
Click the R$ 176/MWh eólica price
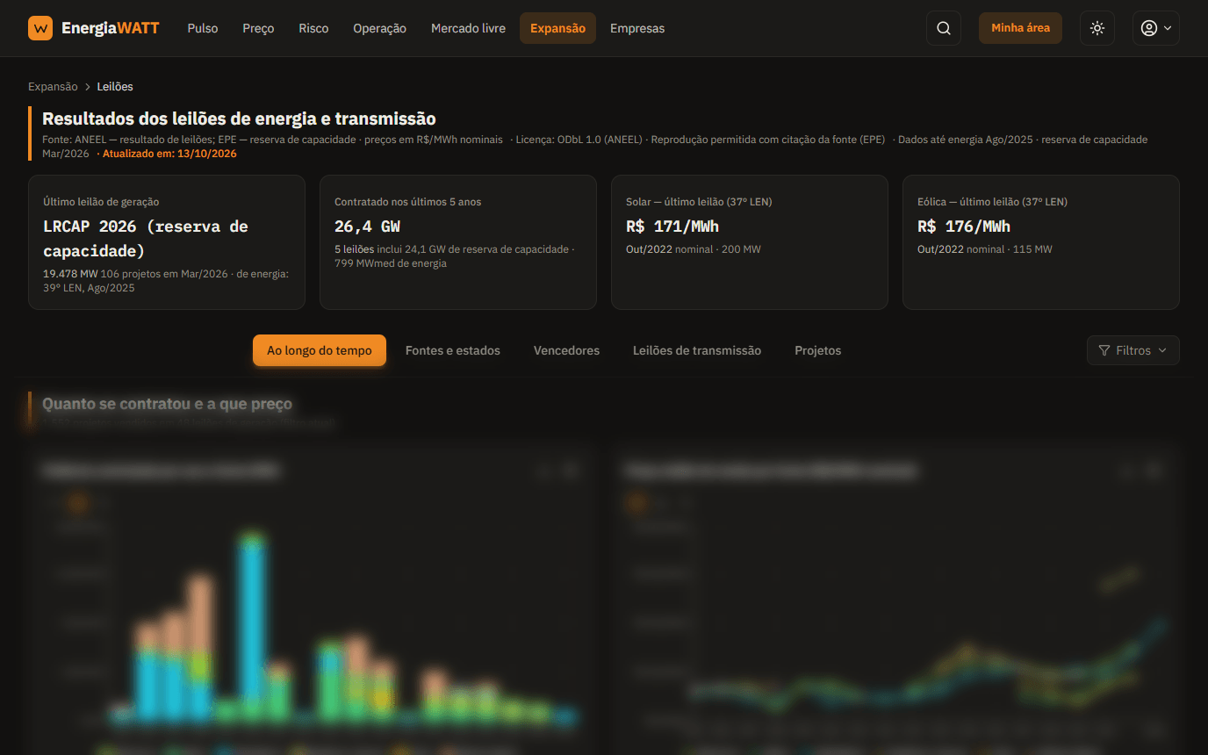tap(964, 226)
